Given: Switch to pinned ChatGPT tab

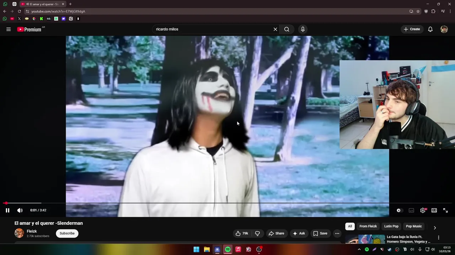Looking at the screenshot, I should click(14, 4).
